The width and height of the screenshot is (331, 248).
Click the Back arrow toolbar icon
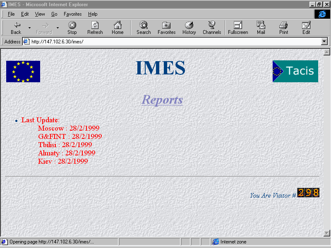coord(16,25)
